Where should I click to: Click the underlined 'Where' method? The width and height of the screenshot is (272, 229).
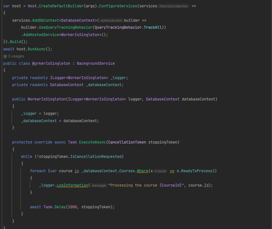click(x=143, y=171)
